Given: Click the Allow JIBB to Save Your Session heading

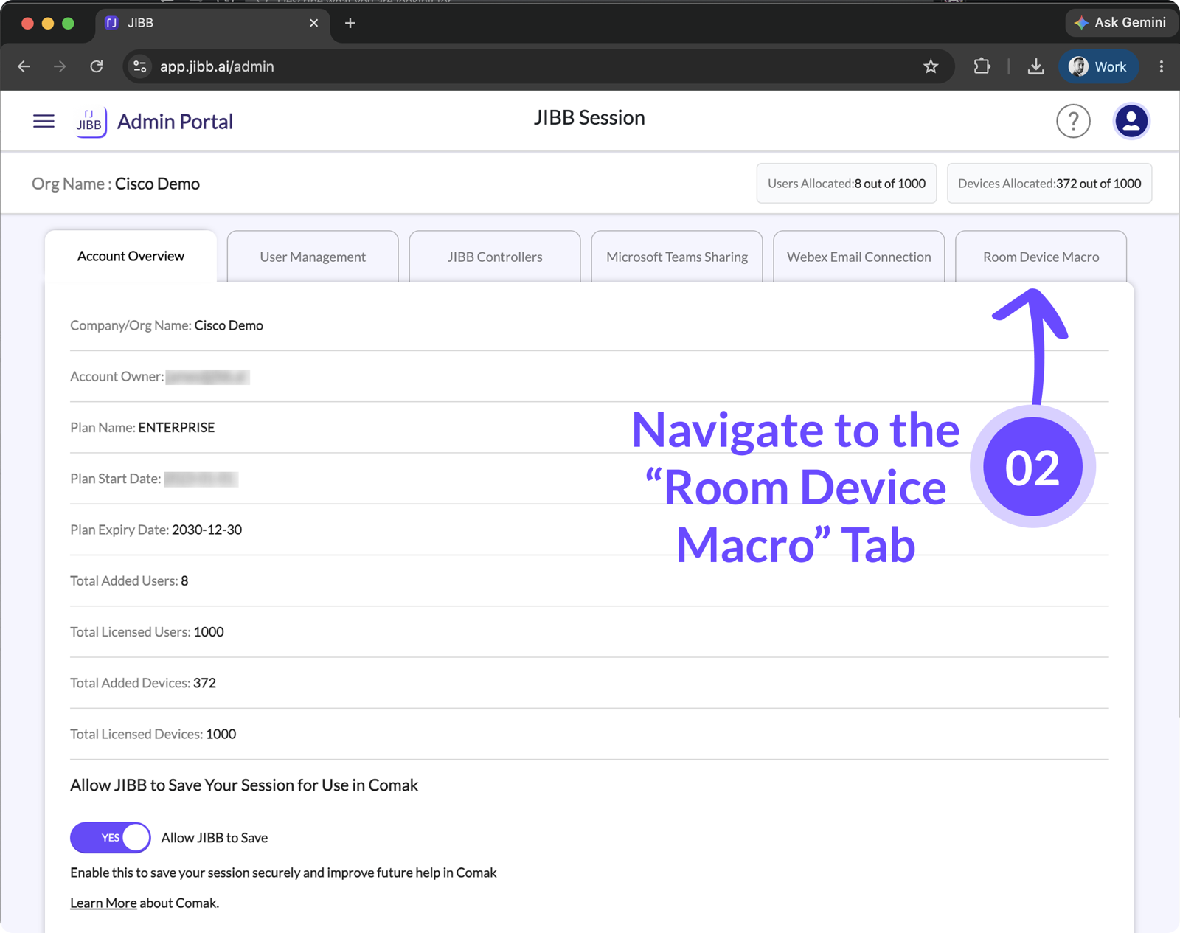Looking at the screenshot, I should tap(244, 785).
